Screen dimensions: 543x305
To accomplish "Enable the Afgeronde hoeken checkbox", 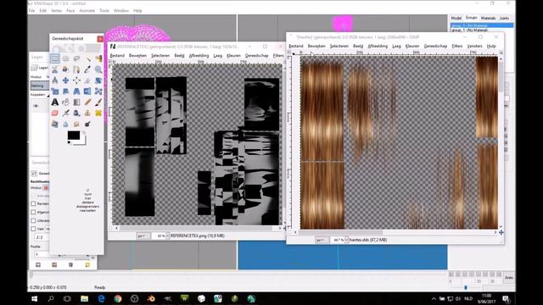I will [34, 212].
